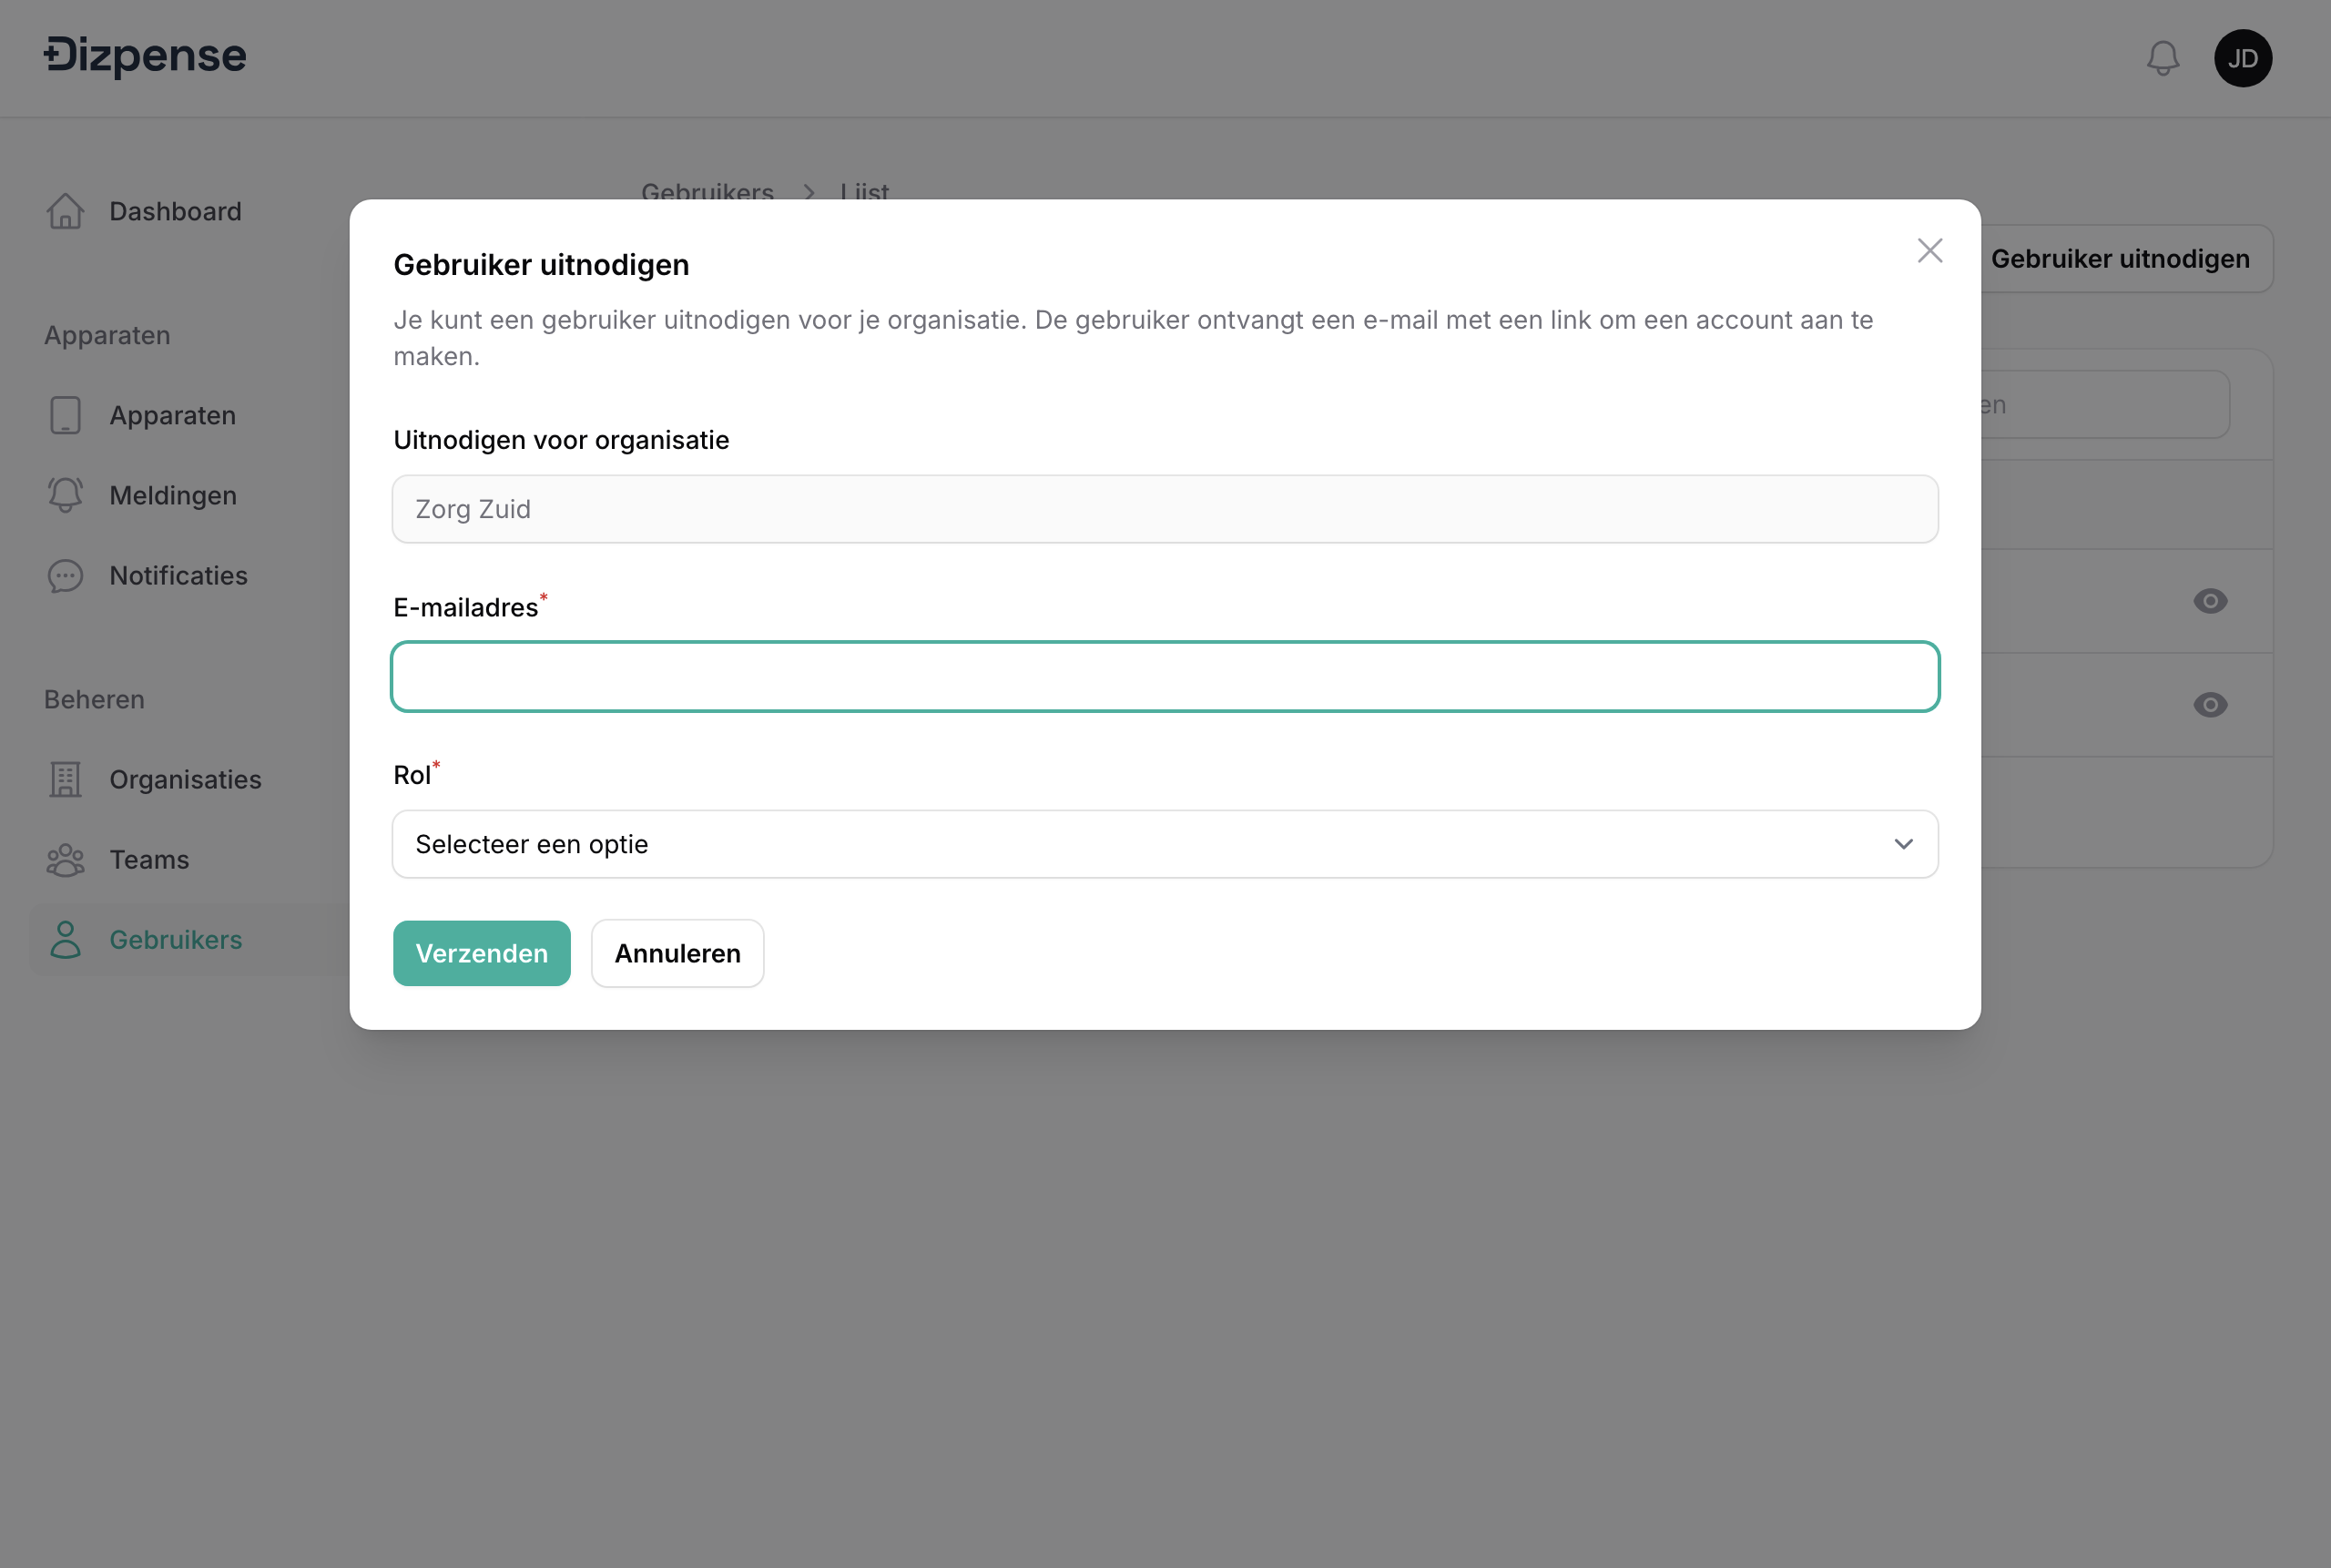Close the Gebruiker uitnodigen dialog

click(x=1929, y=251)
